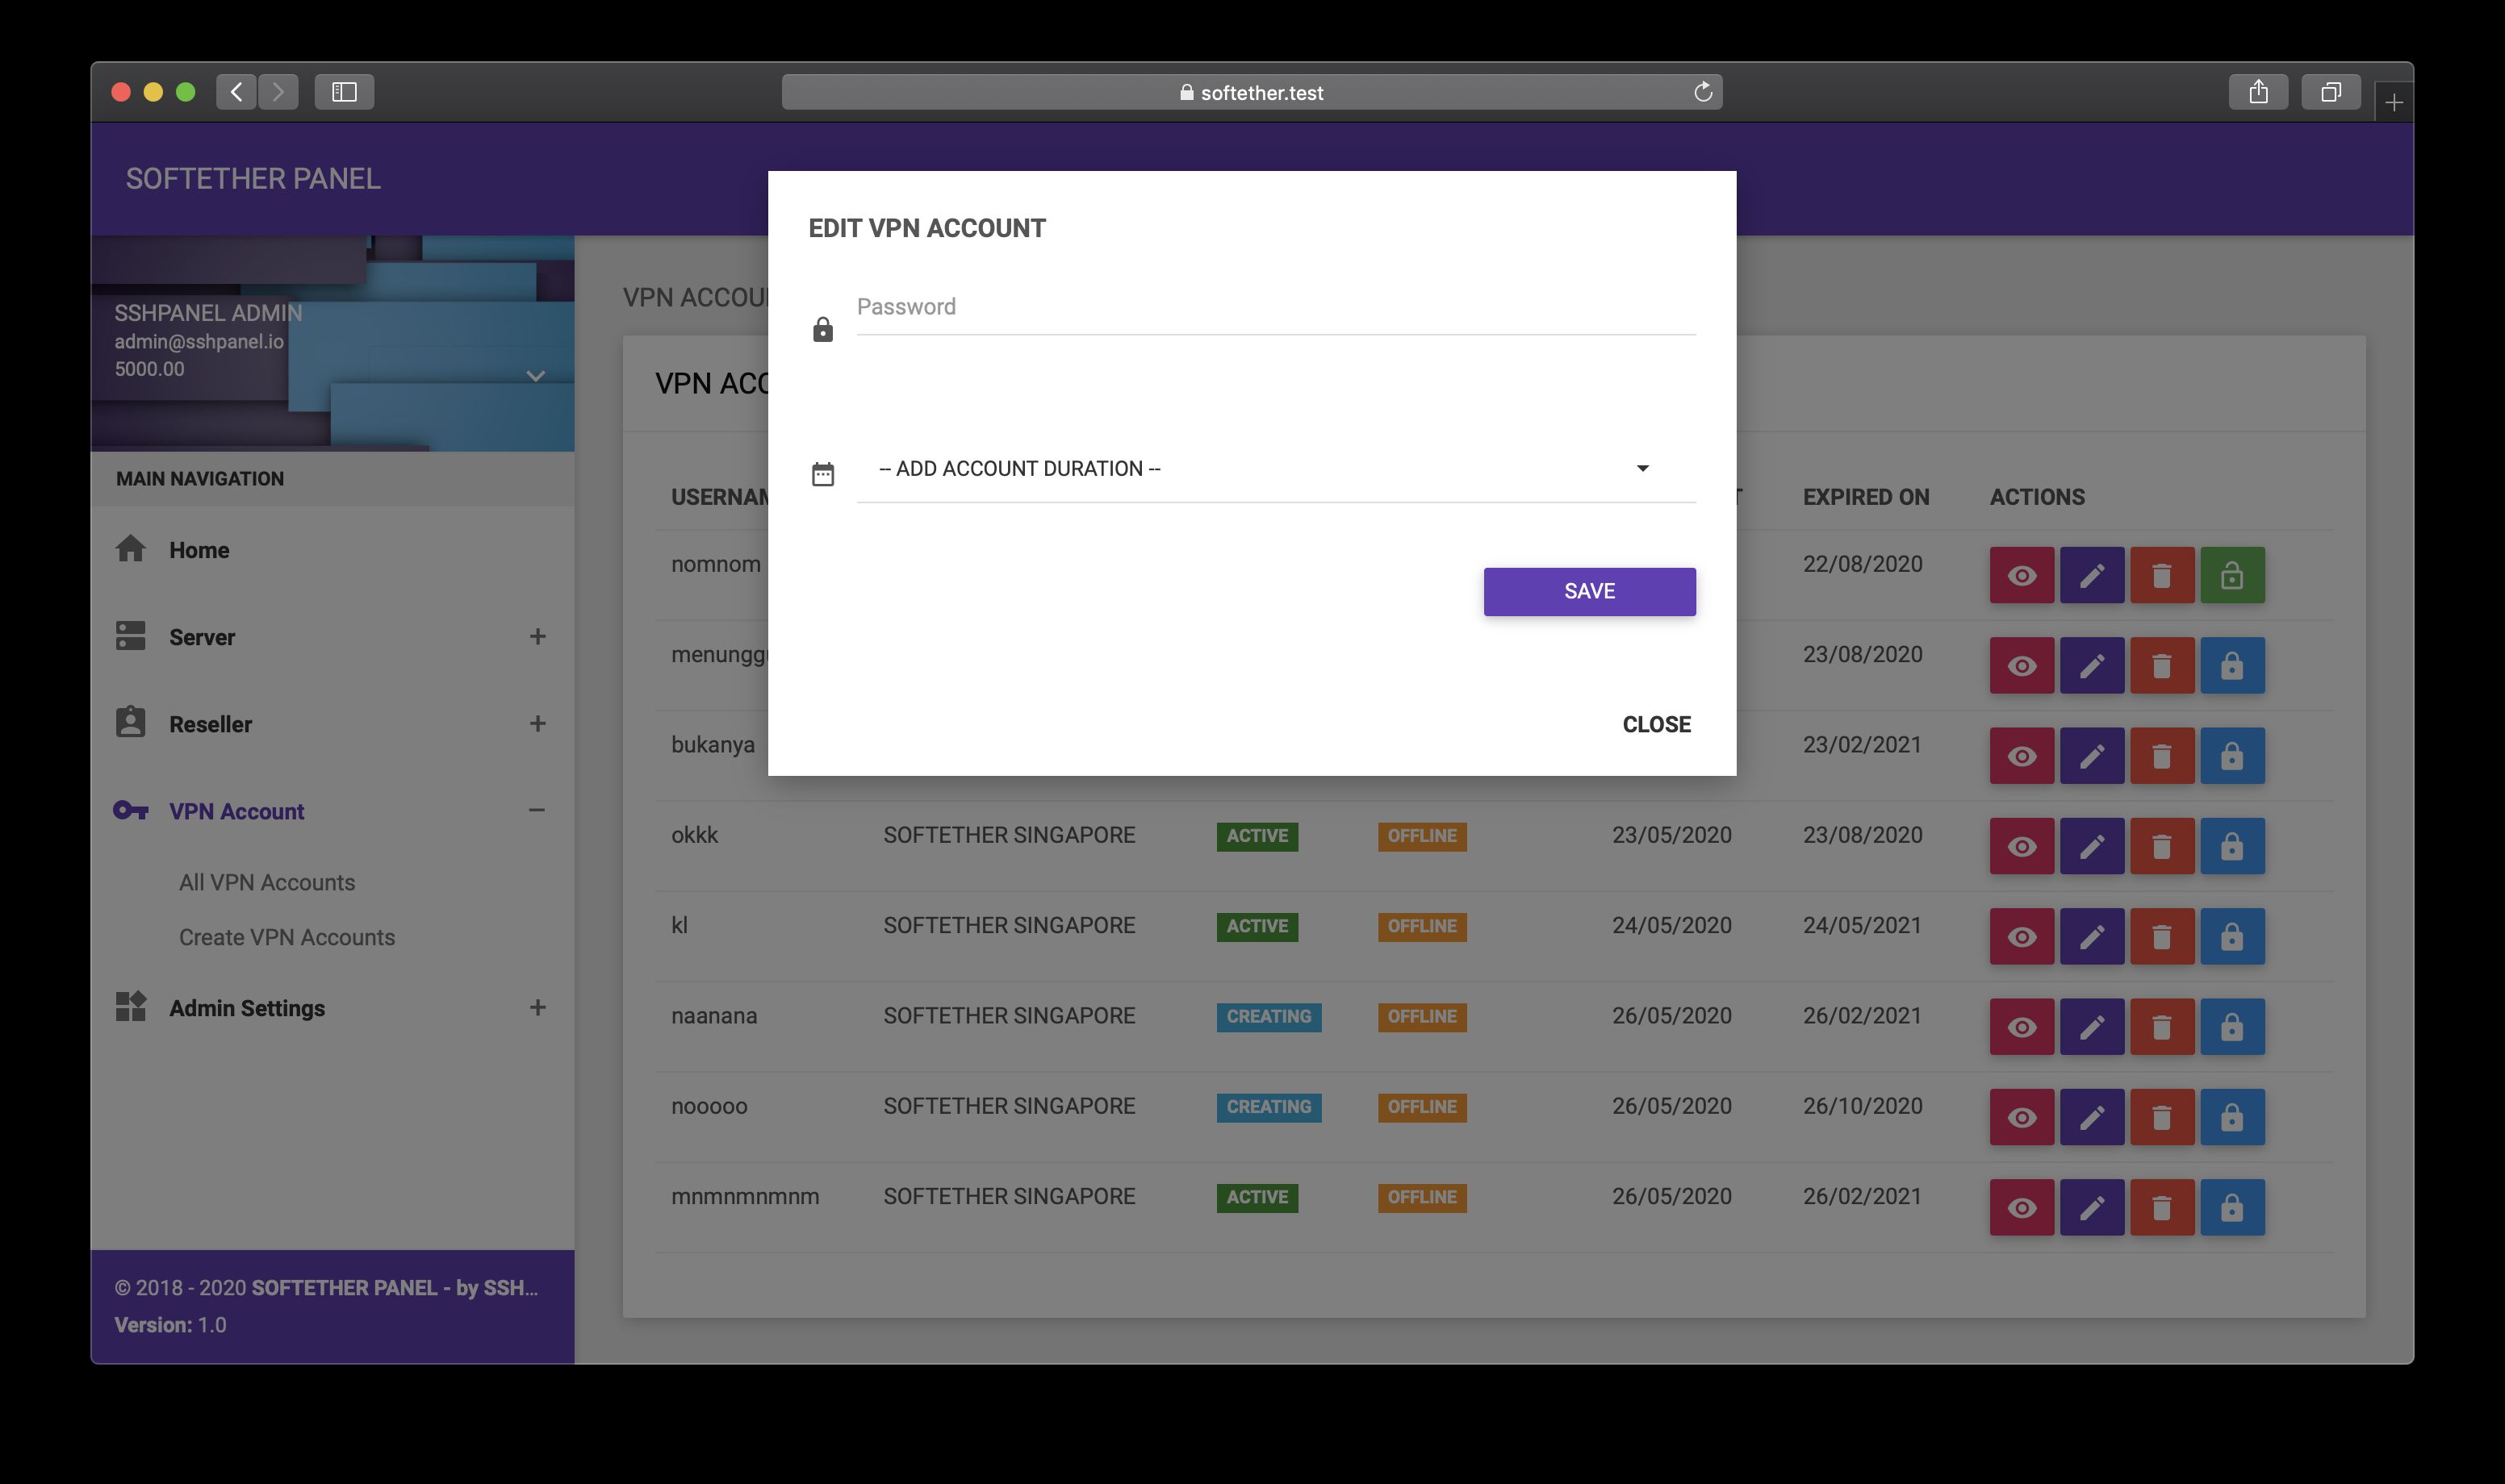Click CLOSE to dismiss the dialog

click(1656, 724)
